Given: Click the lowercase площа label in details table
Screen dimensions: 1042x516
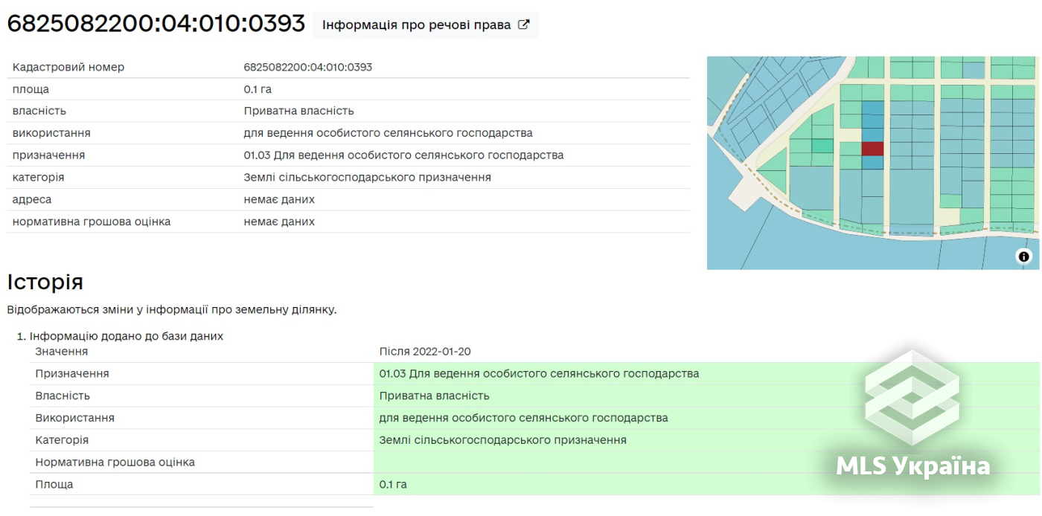Looking at the screenshot, I should click(x=31, y=89).
